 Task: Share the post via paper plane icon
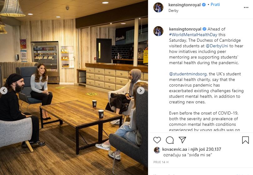pos(182,140)
